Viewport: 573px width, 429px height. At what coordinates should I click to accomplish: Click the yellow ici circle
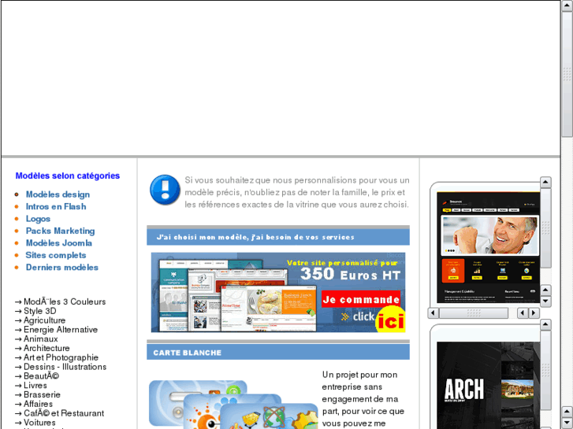[x=391, y=320]
